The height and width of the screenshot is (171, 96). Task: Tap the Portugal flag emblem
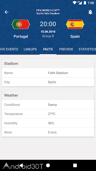click(x=21, y=24)
